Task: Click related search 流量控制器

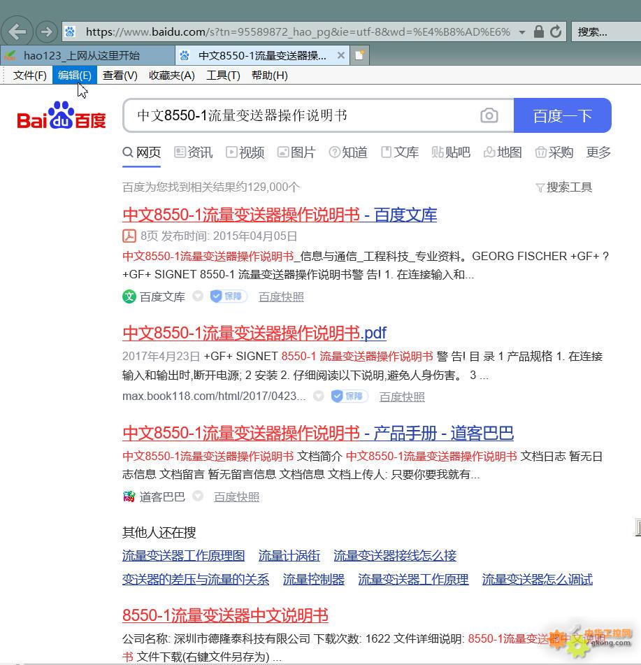Action: pos(314,579)
